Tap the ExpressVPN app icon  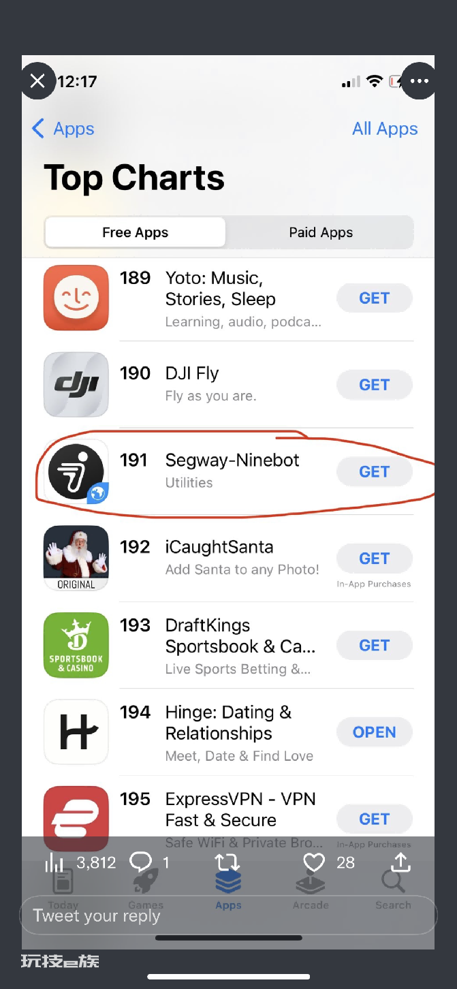pos(76,817)
